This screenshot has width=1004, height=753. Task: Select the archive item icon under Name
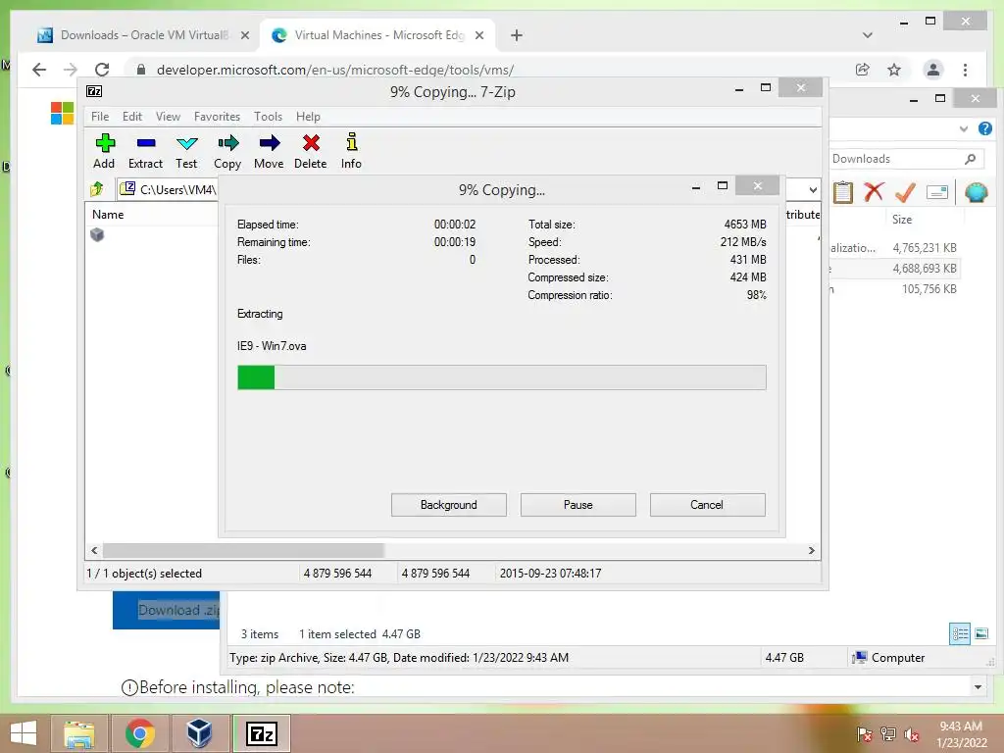pyautogui.click(x=97, y=234)
